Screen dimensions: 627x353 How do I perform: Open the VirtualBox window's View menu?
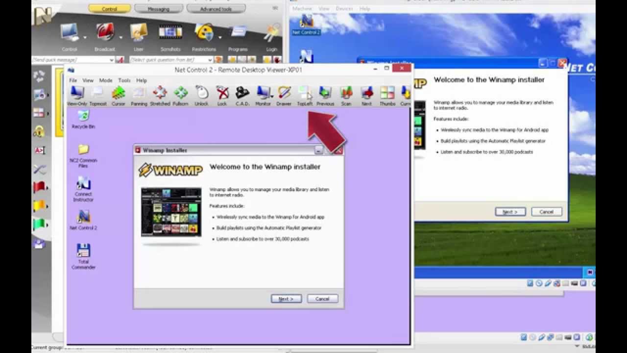pyautogui.click(x=324, y=9)
